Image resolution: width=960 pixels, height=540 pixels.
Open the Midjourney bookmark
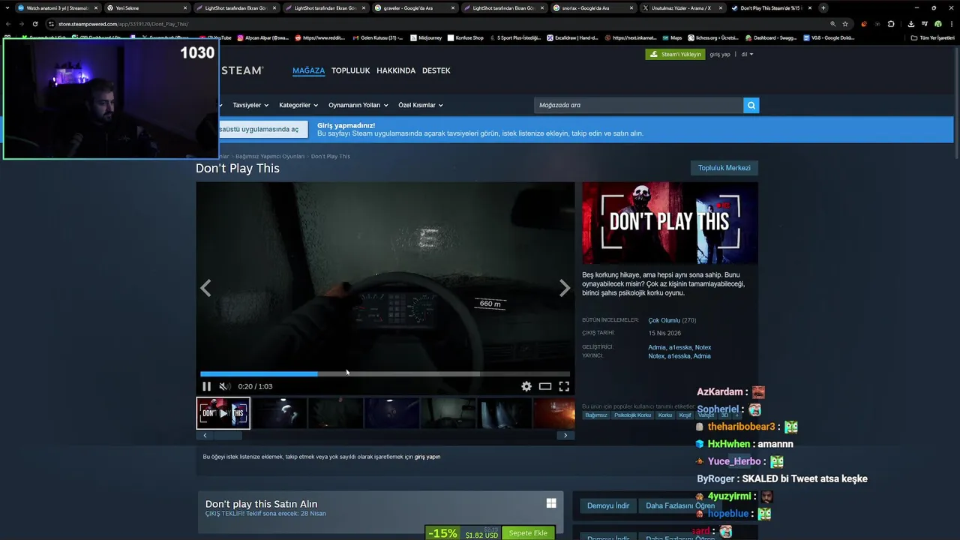click(x=426, y=37)
